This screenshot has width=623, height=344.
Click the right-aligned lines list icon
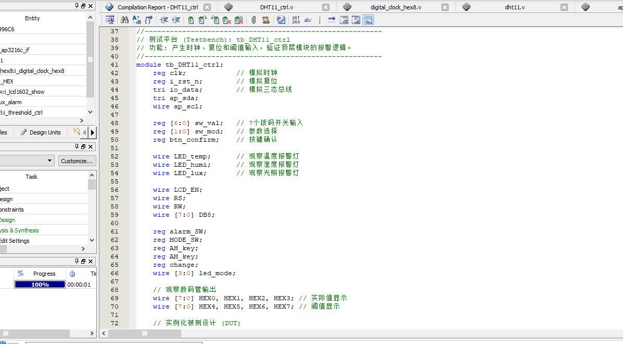tap(344, 20)
